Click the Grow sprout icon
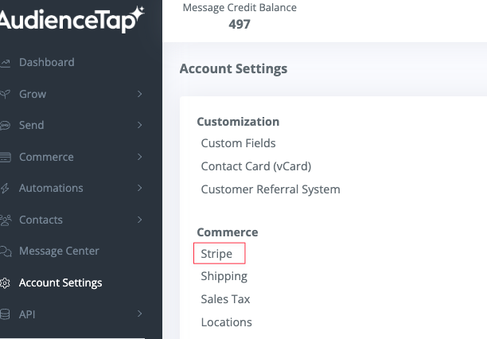This screenshot has height=339, width=487. coord(5,94)
